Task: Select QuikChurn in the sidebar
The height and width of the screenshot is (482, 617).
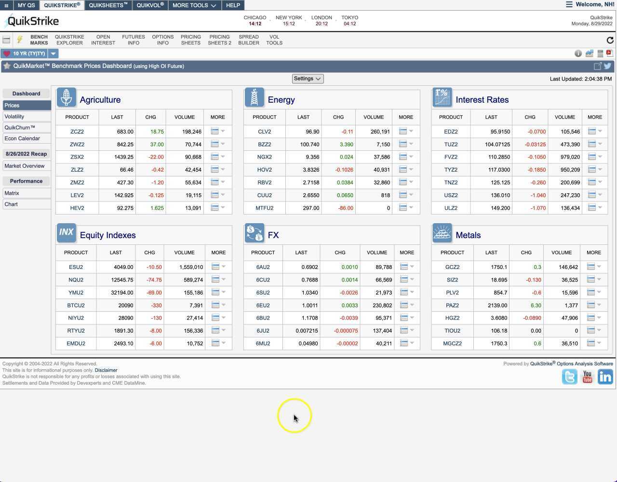Action: (27, 127)
